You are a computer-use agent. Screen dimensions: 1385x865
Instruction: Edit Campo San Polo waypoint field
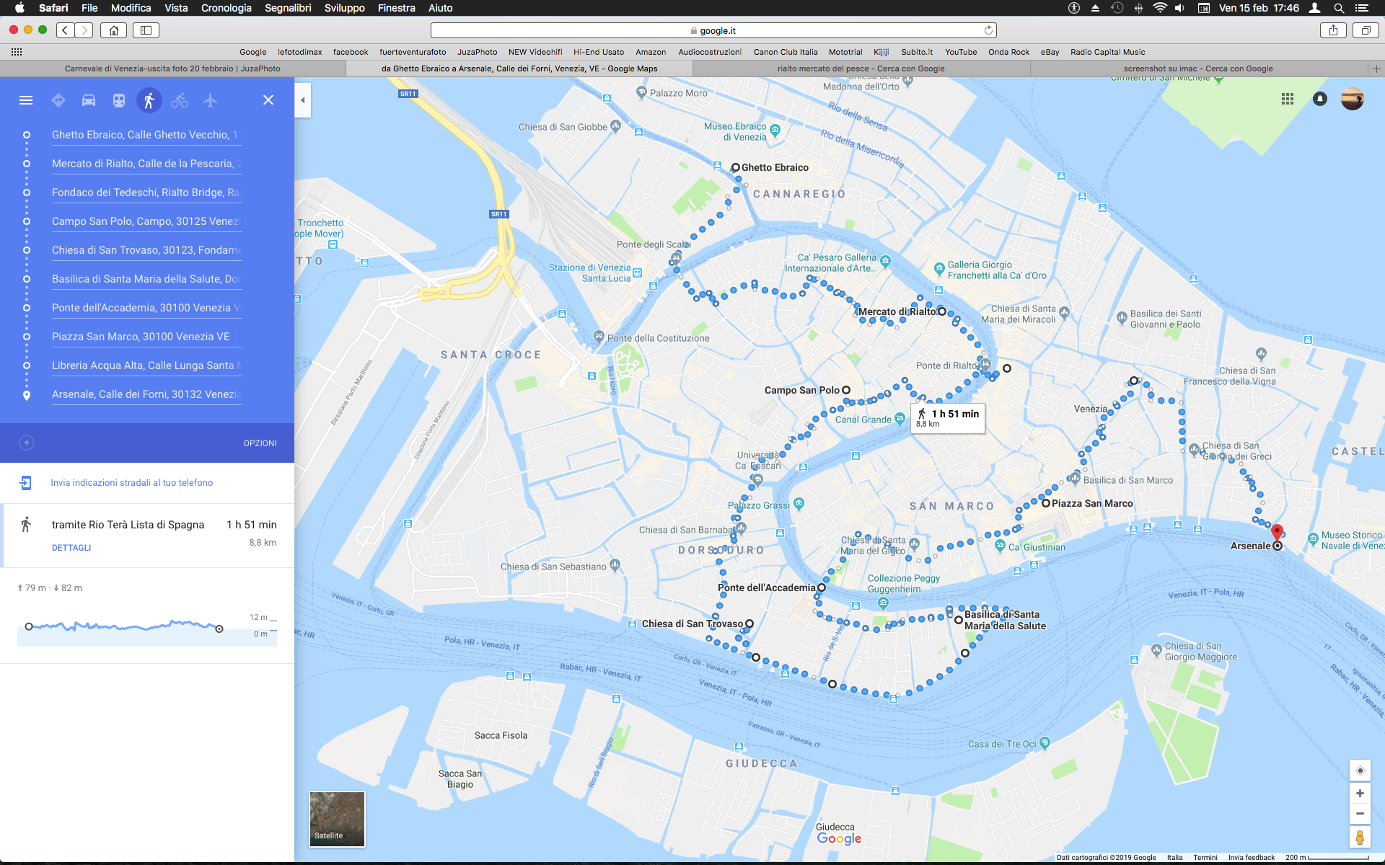(x=146, y=221)
